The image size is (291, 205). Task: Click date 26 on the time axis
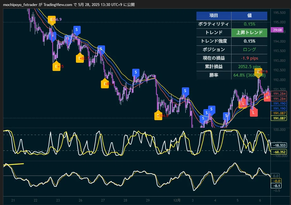[x=80, y=200]
